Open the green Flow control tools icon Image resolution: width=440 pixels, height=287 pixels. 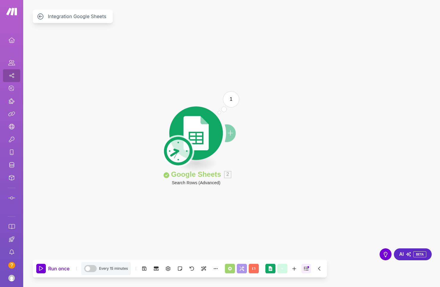230,269
